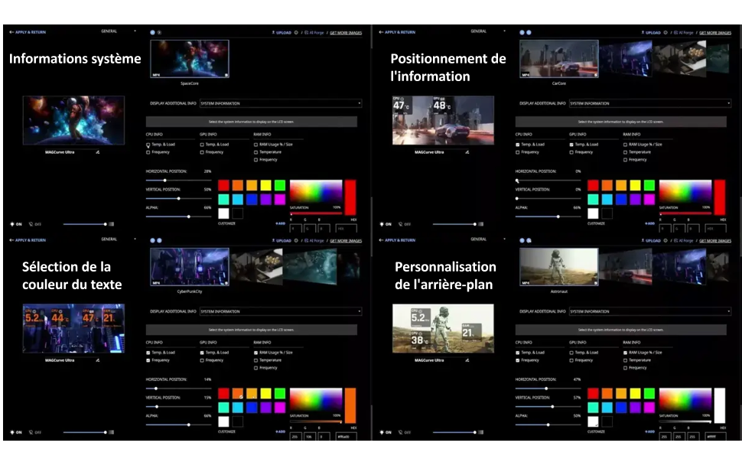The height and width of the screenshot is (459, 742).
Task: Check RAM Frequency in Personnalisation de l'arrière-plan panel
Action: coord(626,368)
